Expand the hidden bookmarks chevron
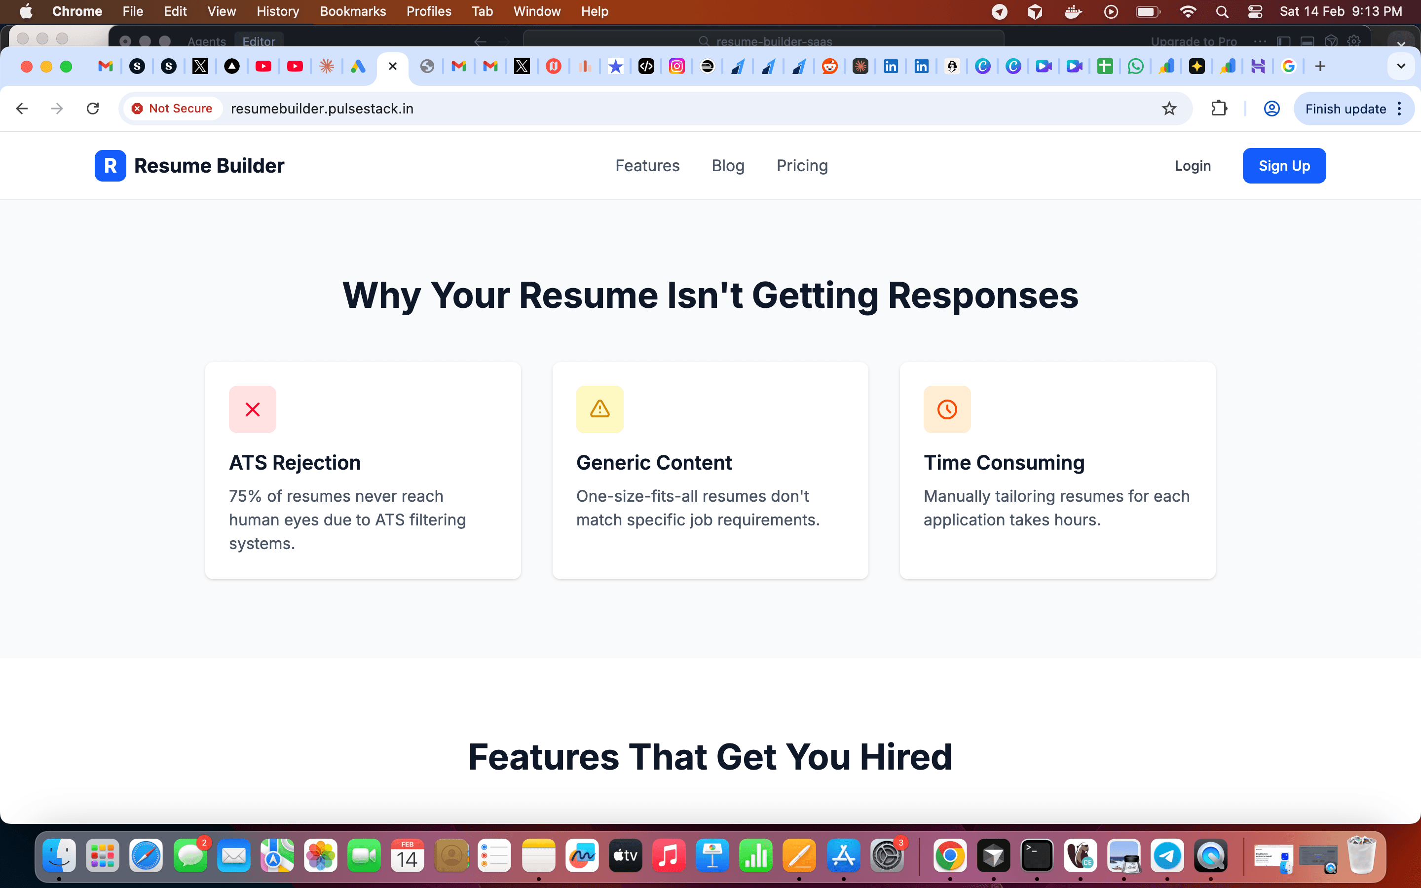 pyautogui.click(x=1402, y=67)
